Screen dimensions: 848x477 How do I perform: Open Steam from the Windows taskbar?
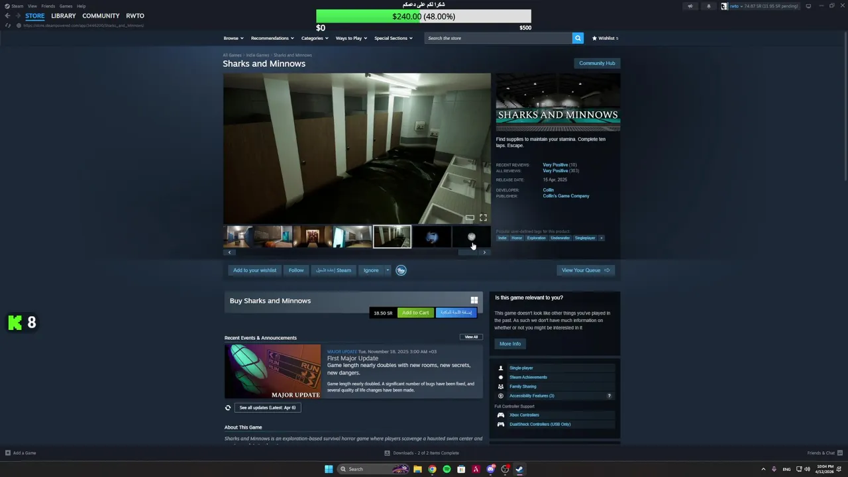(519, 469)
